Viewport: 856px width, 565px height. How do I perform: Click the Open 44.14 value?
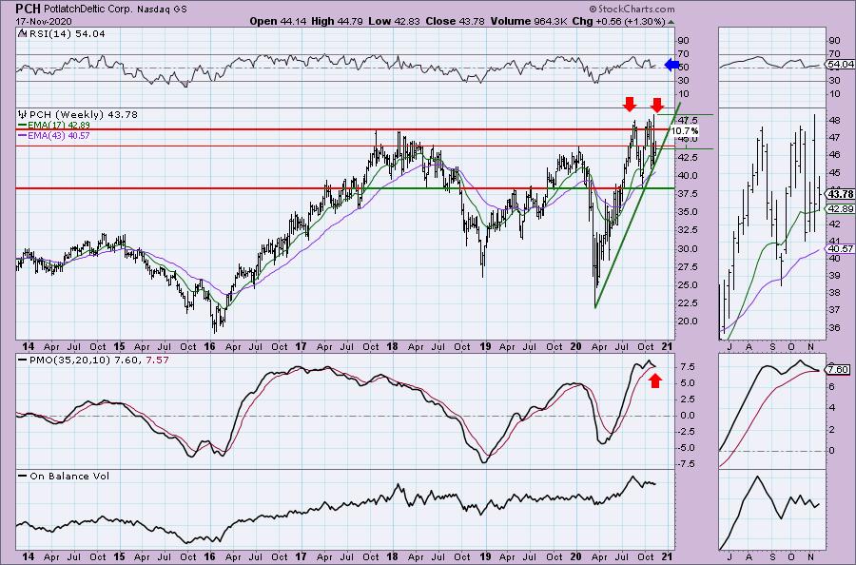[279, 21]
